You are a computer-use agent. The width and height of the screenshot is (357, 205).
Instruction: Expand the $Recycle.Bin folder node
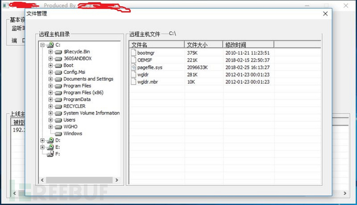pos(51,52)
